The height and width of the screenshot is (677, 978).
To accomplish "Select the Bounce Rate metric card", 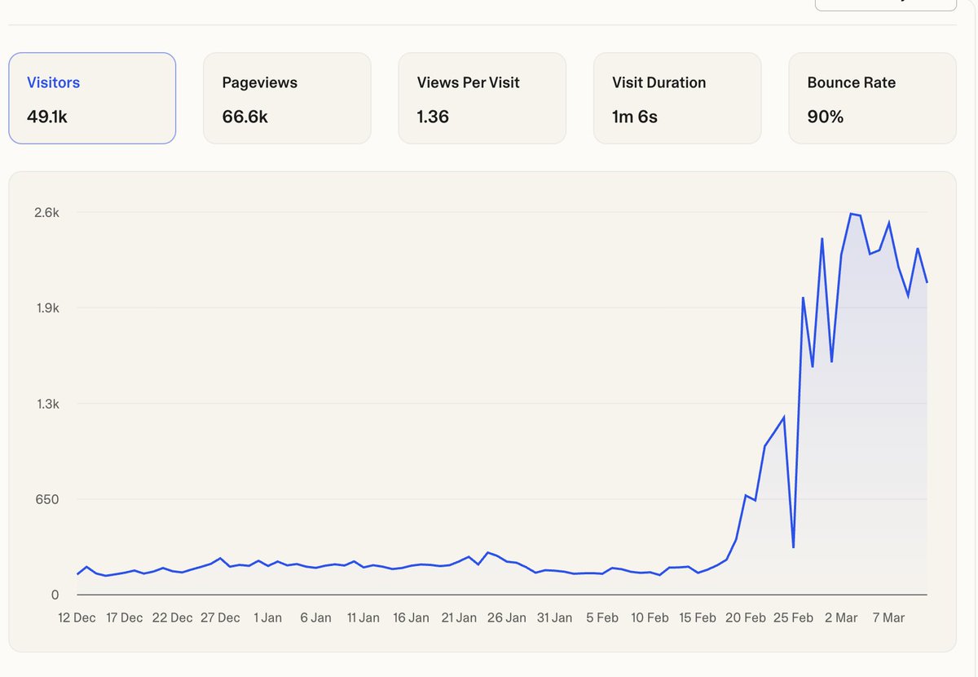I will point(872,99).
